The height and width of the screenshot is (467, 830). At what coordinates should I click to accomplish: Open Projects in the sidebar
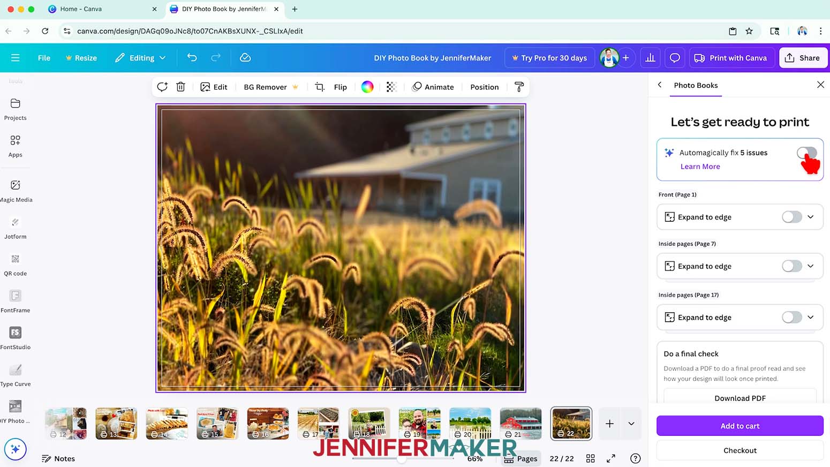point(15,109)
